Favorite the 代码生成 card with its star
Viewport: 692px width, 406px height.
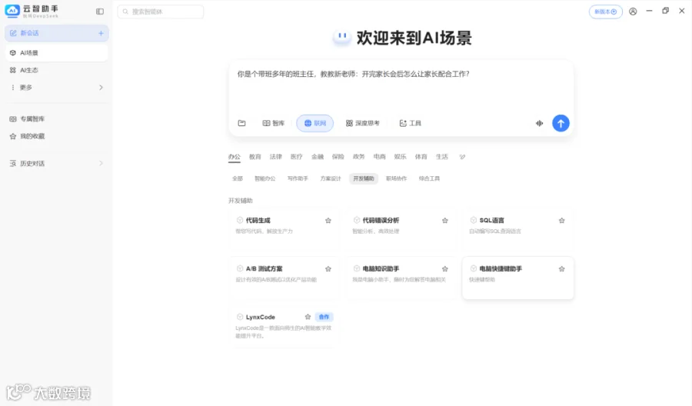(x=328, y=220)
